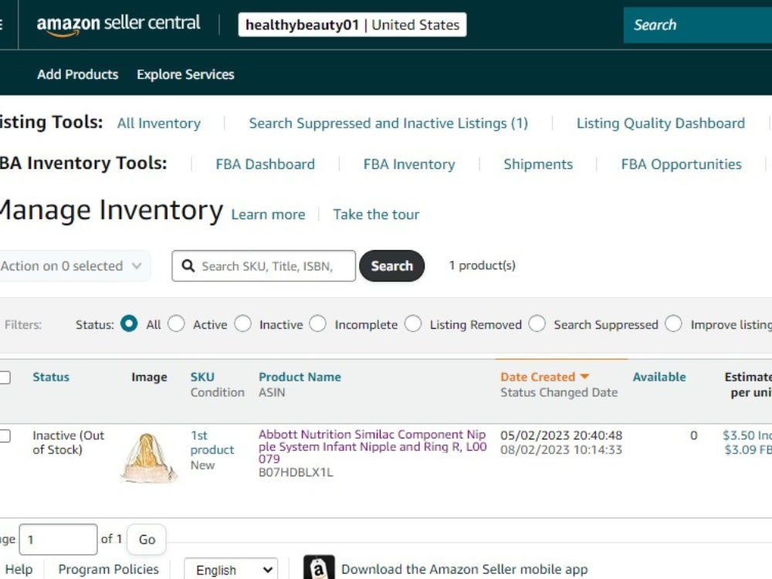Go to All Inventory listing tool
The width and height of the screenshot is (772, 579).
[x=159, y=123]
